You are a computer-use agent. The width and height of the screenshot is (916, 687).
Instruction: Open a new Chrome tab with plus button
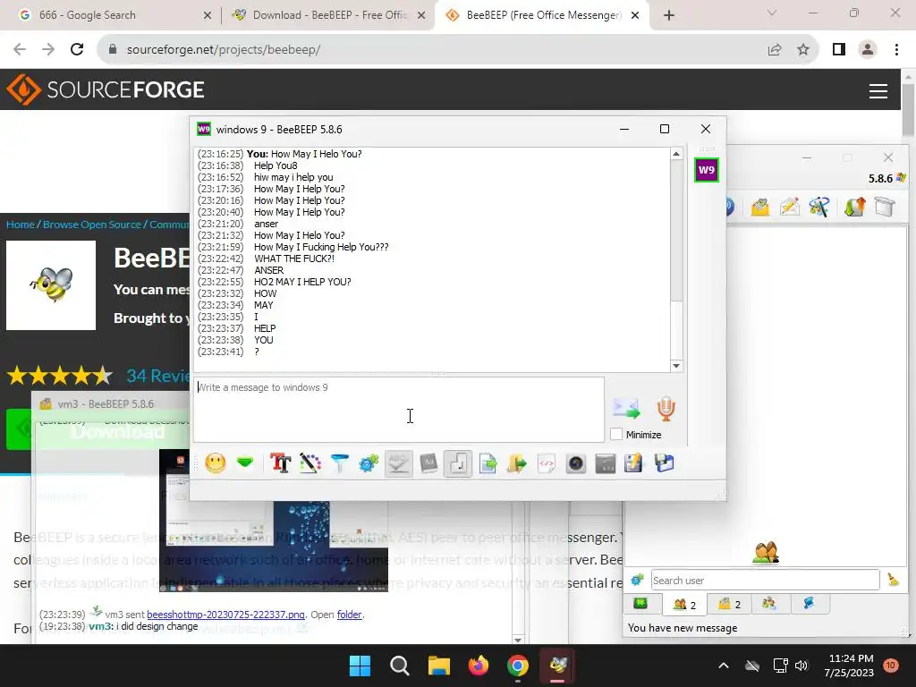pos(669,15)
